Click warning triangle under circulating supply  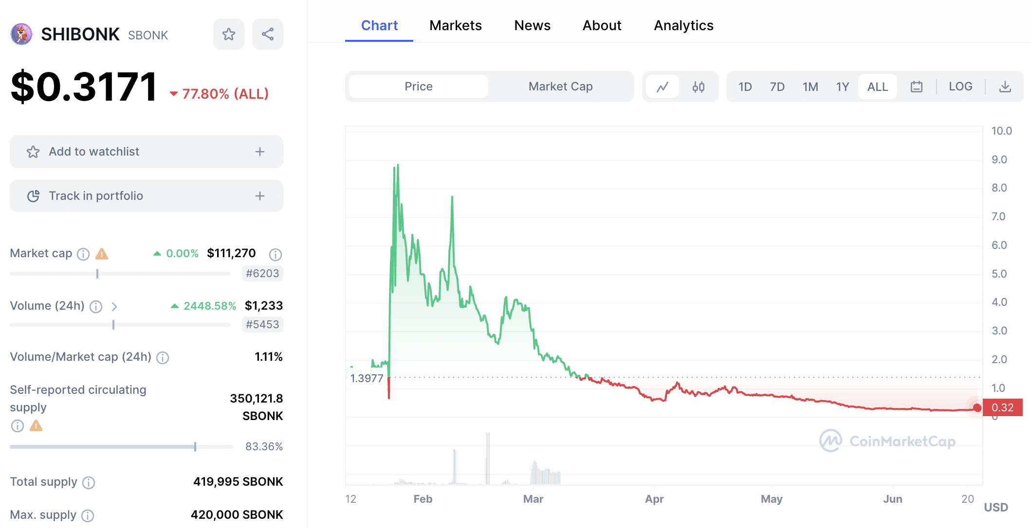pos(36,426)
